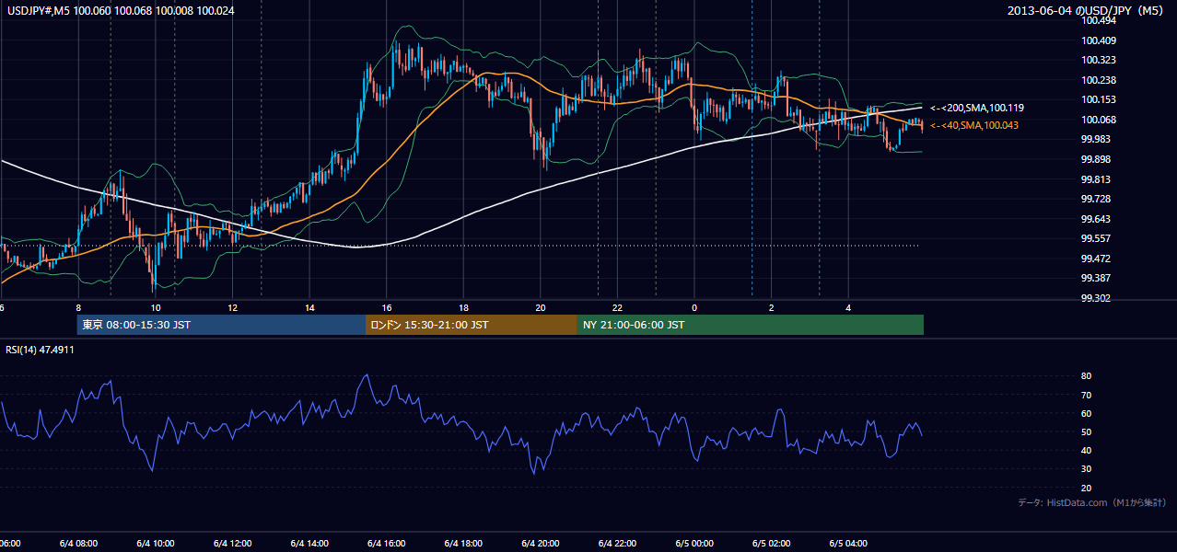Click RSI scale value 40
Image resolution: width=1177 pixels, height=552 pixels.
pos(1086,450)
